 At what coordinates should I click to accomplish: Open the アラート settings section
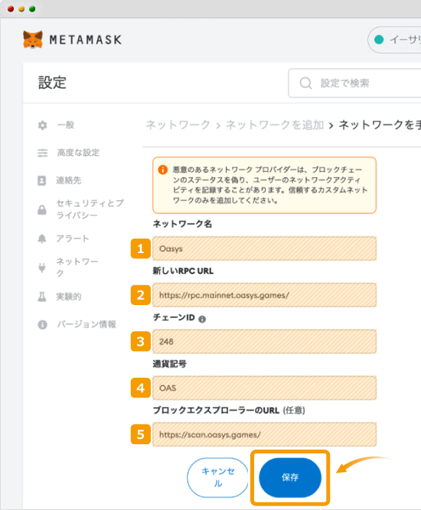pyautogui.click(x=73, y=239)
